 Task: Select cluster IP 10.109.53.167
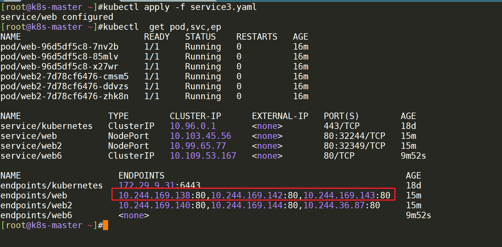[203, 156]
